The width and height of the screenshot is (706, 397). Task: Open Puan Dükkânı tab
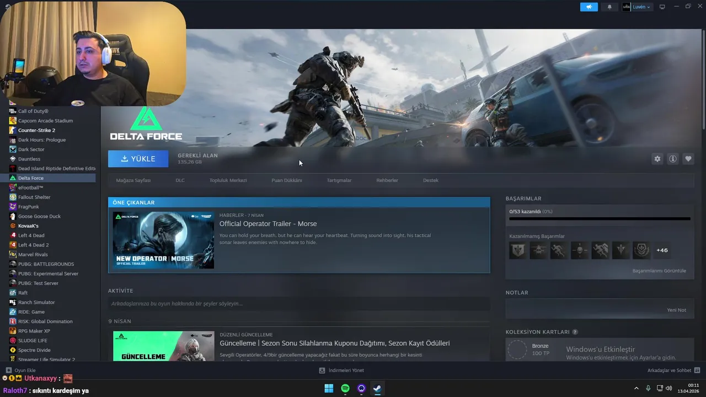click(286, 180)
